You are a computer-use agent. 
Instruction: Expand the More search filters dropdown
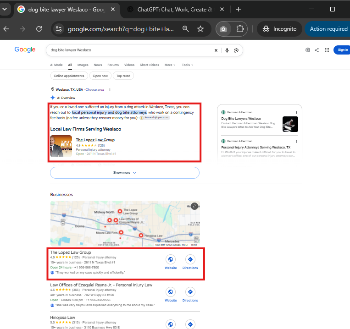coord(170,65)
